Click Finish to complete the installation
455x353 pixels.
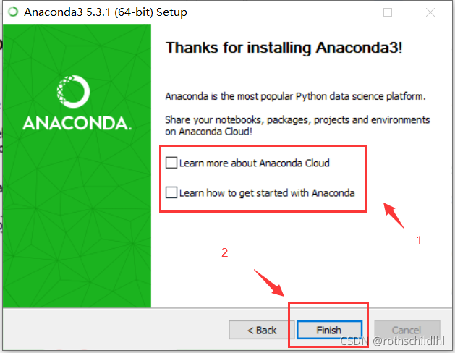pyautogui.click(x=329, y=330)
